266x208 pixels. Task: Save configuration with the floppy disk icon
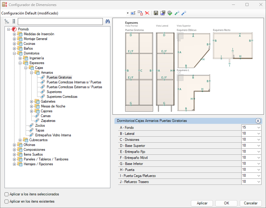coord(156,13)
